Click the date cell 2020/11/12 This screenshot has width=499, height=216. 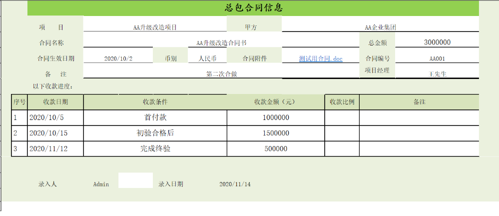(x=55, y=149)
